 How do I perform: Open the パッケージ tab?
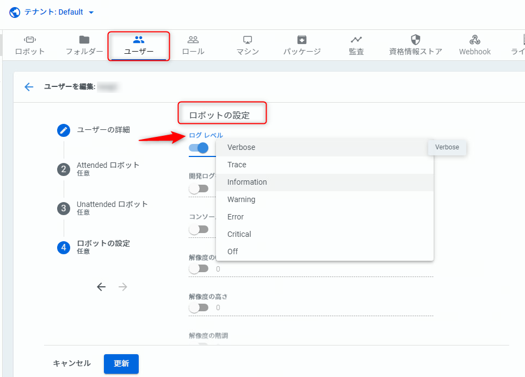(x=302, y=46)
